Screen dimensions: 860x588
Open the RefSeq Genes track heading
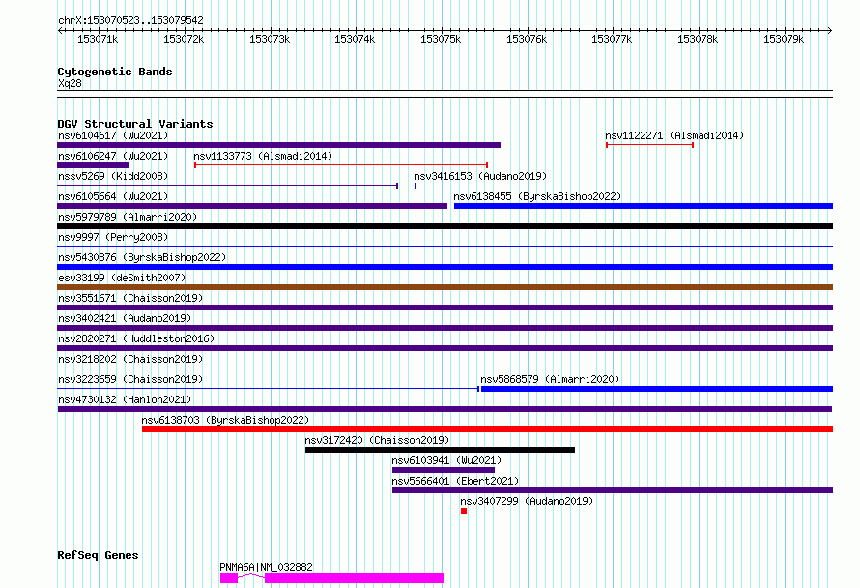[98, 555]
